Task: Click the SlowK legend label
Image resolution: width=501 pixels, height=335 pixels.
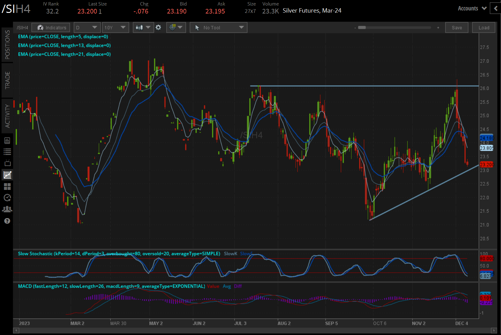Action: pos(231,254)
